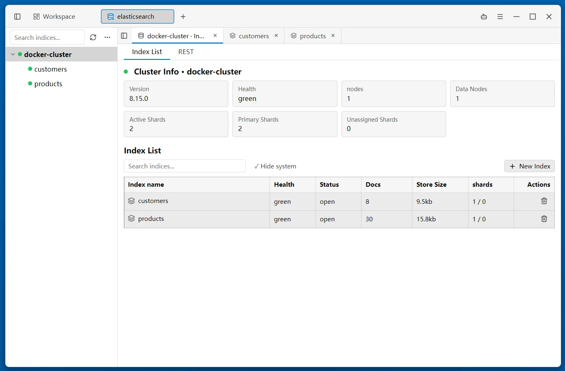Delete the products index with trash icon
The image size is (565, 371).
(x=544, y=219)
